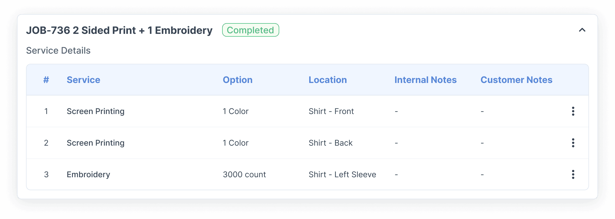
Task: Click the Service Details heading
Action: coord(58,51)
